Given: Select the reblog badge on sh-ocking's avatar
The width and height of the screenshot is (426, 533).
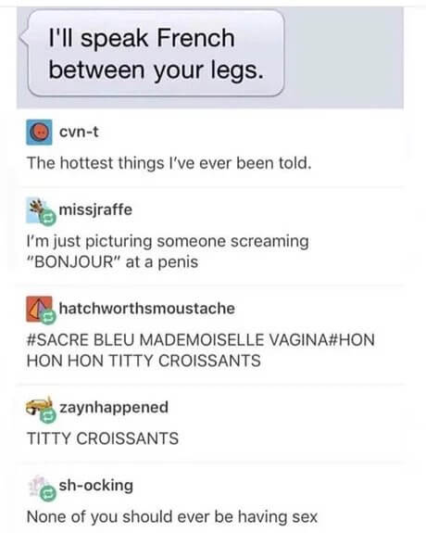Looking at the screenshot, I should point(48,493).
